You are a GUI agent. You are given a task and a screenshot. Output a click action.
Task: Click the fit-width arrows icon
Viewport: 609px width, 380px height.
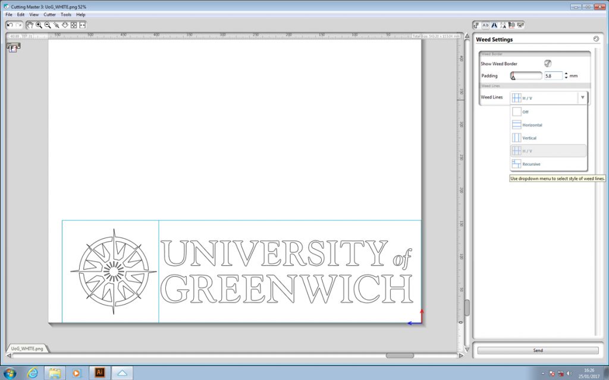coord(83,25)
